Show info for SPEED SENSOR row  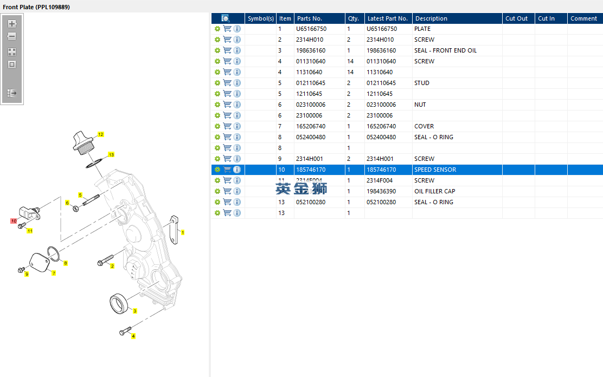coord(237,170)
